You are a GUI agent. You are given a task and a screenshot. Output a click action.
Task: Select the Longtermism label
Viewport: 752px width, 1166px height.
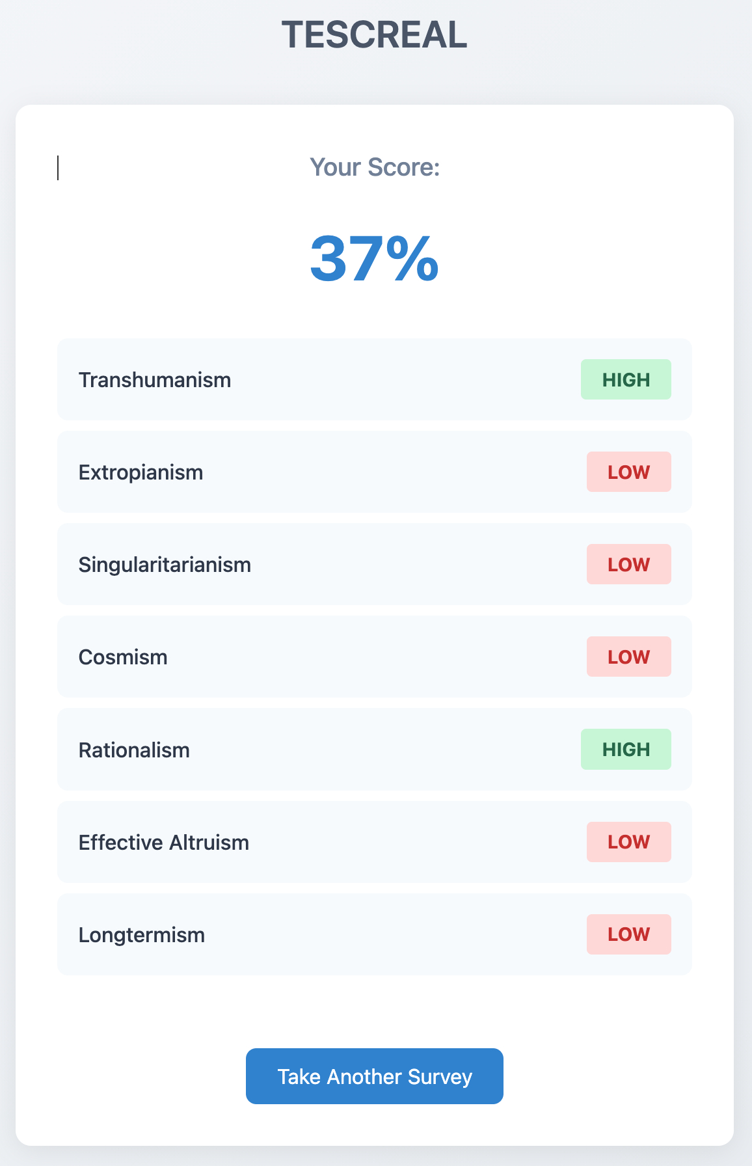click(142, 935)
